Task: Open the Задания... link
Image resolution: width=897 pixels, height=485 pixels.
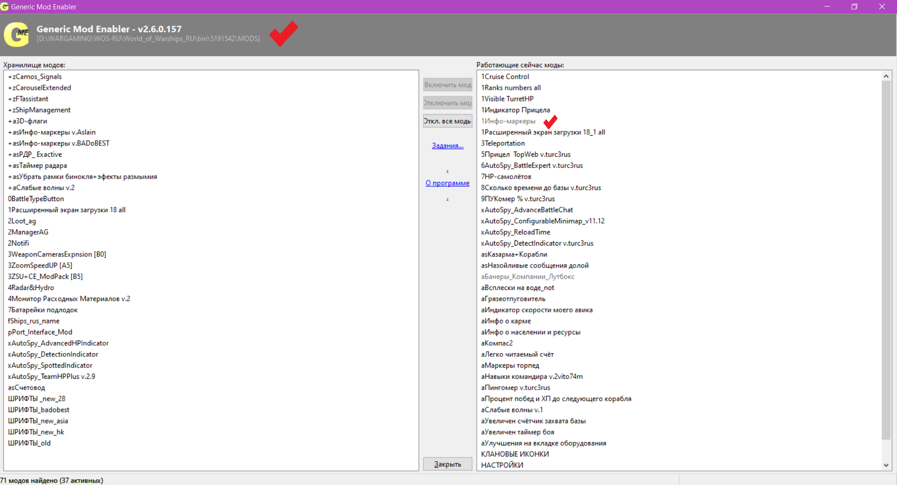Action: [x=447, y=145]
